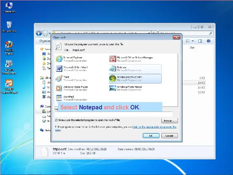Select Computer in navigation pane

click(46, 106)
